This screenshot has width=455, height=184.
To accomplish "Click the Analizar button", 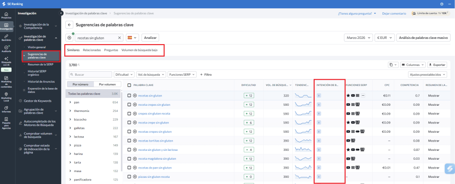I will (150, 38).
